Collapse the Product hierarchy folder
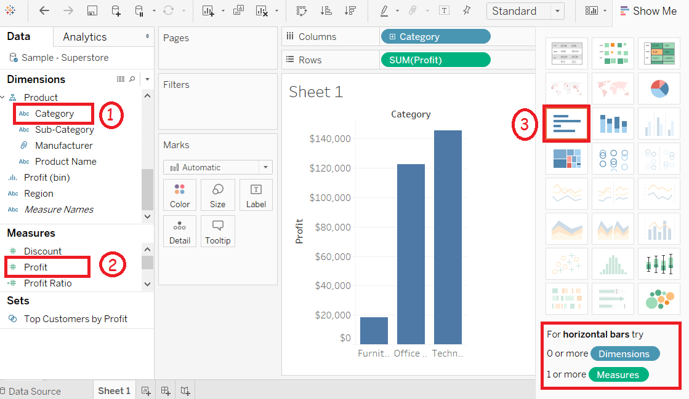This screenshot has width=689, height=399. pyautogui.click(x=3, y=97)
